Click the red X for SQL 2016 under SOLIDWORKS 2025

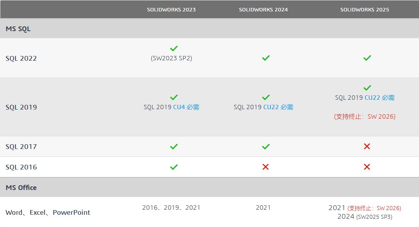tap(367, 167)
